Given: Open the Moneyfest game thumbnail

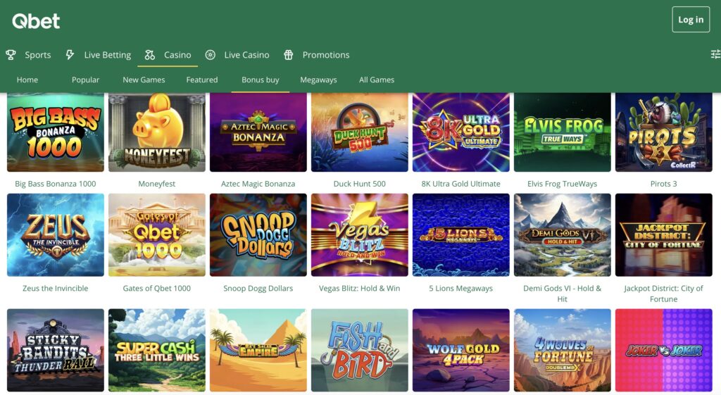Looking at the screenshot, I should 157,132.
